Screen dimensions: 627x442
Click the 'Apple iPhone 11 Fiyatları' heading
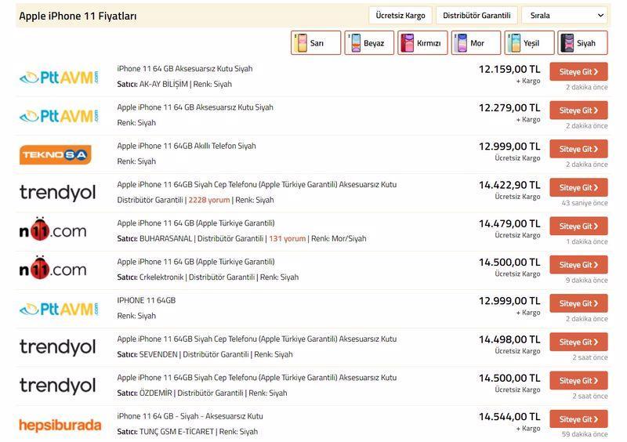click(78, 16)
